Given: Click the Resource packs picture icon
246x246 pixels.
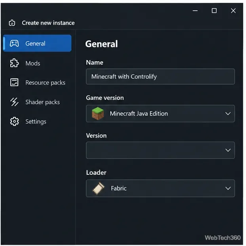Looking at the screenshot, I should click(14, 82).
